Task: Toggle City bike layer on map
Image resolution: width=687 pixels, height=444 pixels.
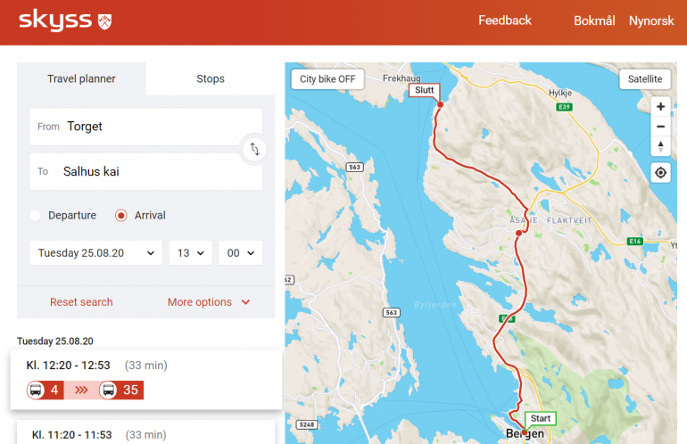Action: pyautogui.click(x=327, y=78)
